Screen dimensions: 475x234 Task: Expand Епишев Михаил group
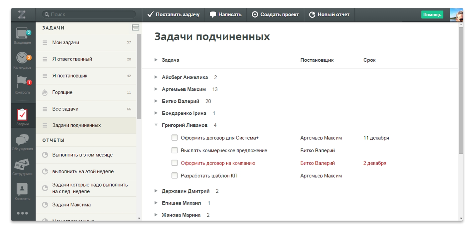[156, 203]
